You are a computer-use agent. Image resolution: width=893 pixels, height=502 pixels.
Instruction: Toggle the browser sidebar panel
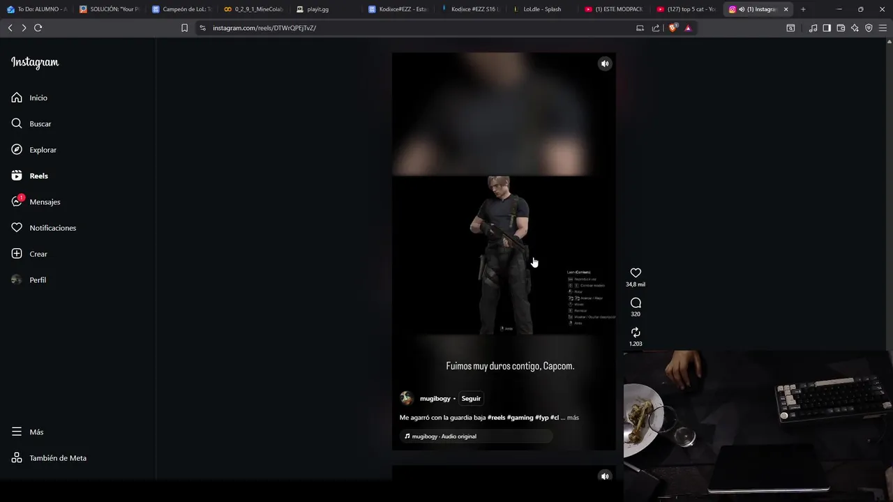pyautogui.click(x=827, y=28)
